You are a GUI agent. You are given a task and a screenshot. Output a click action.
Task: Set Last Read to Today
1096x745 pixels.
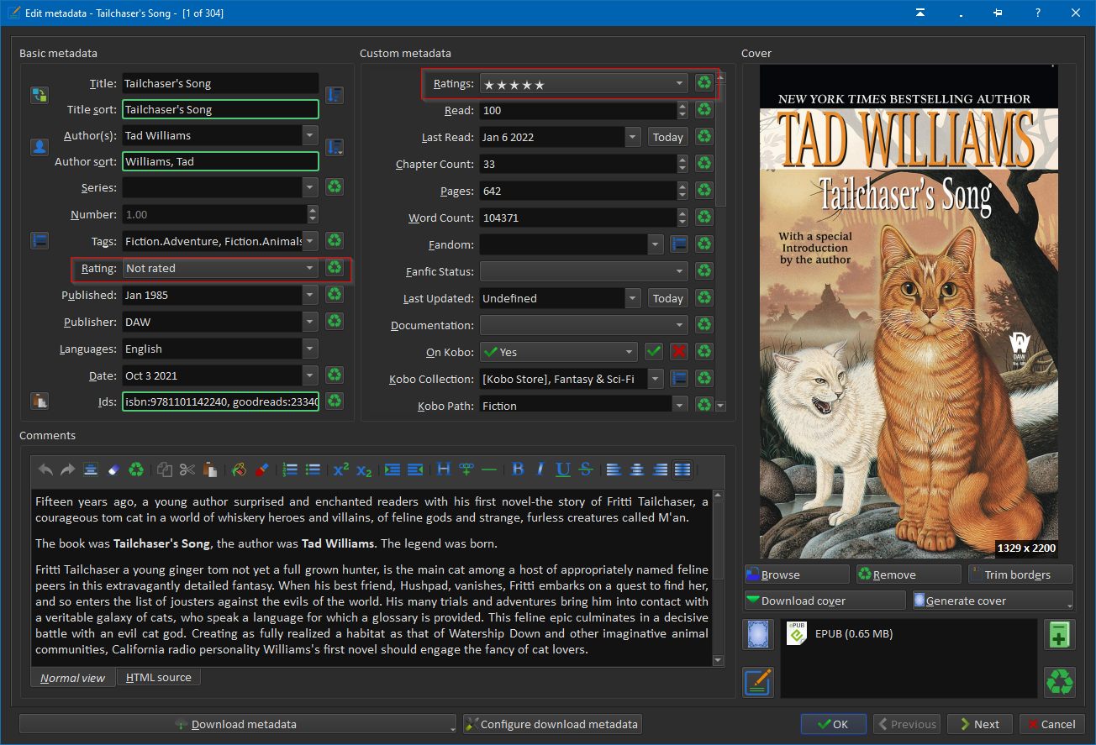(x=668, y=137)
